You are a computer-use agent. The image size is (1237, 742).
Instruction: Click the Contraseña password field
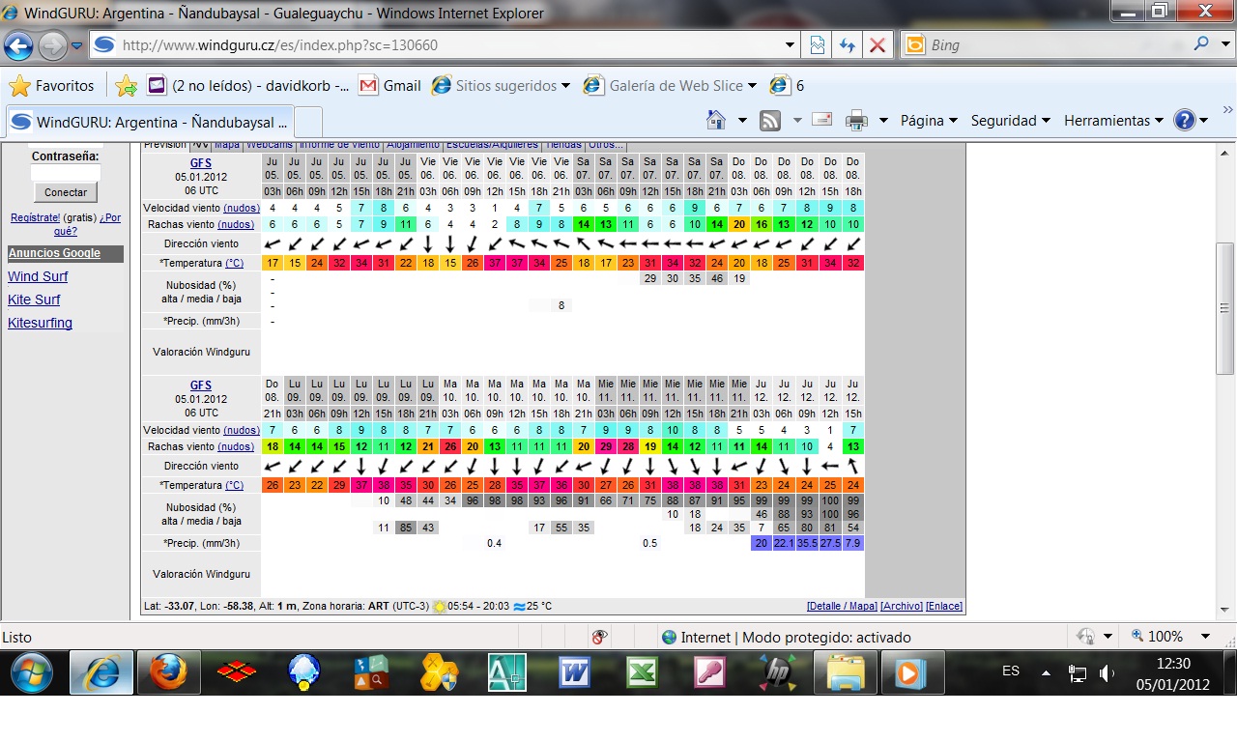[x=66, y=172]
